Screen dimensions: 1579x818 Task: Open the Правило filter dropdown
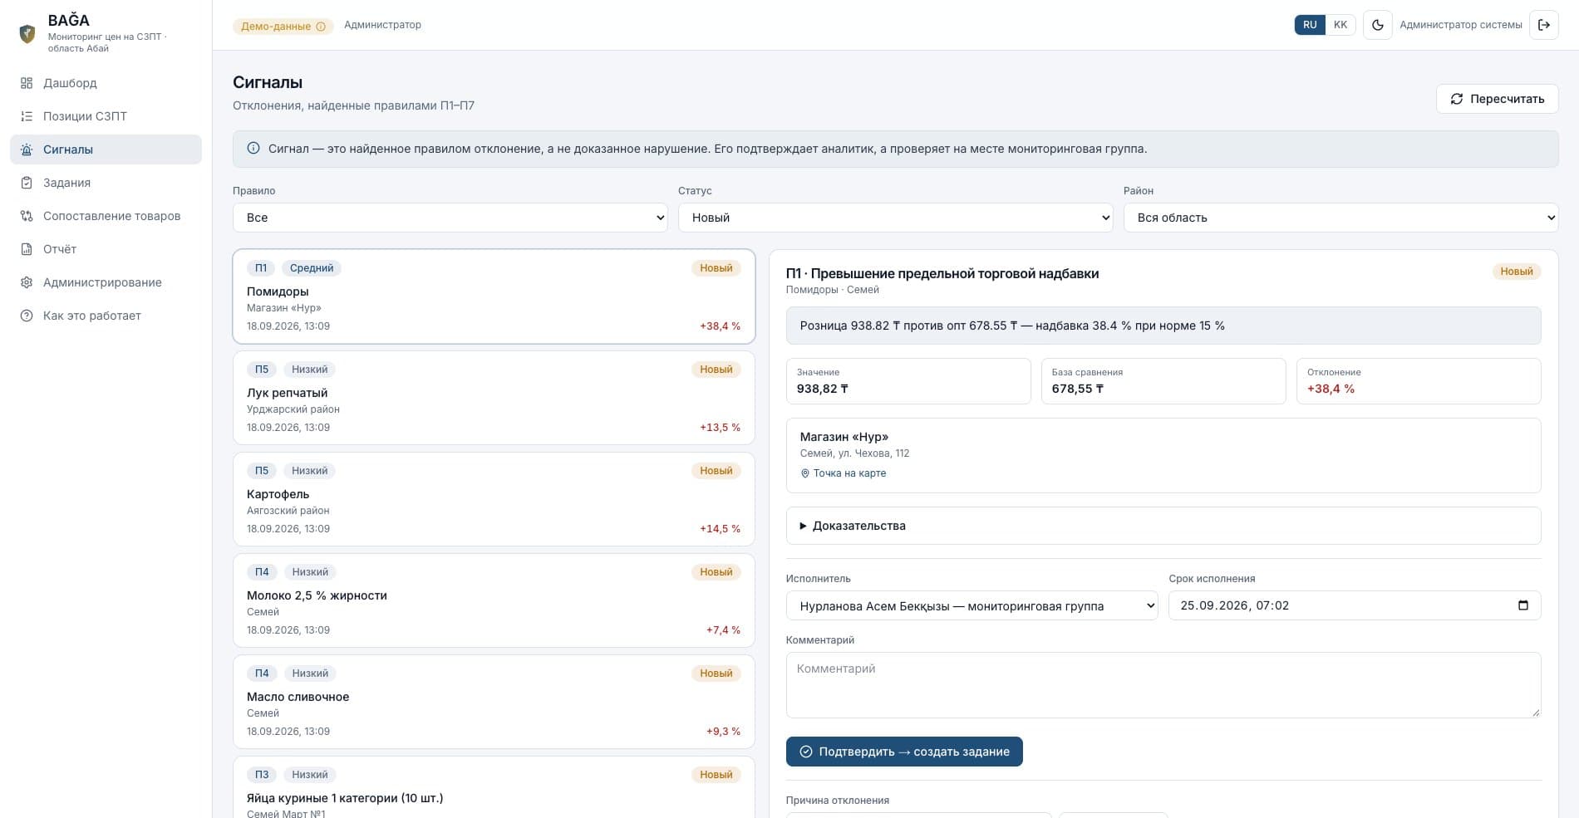[x=450, y=218]
